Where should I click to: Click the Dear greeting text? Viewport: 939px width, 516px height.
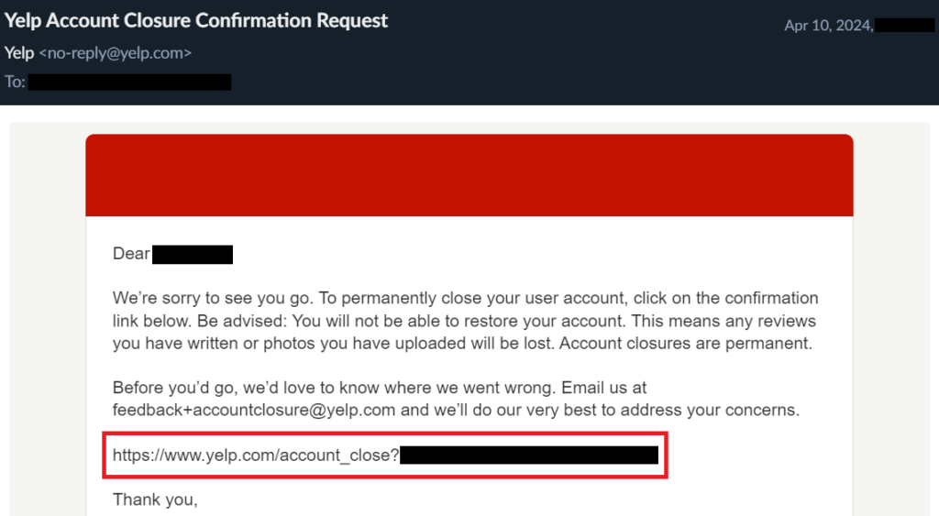click(x=130, y=254)
